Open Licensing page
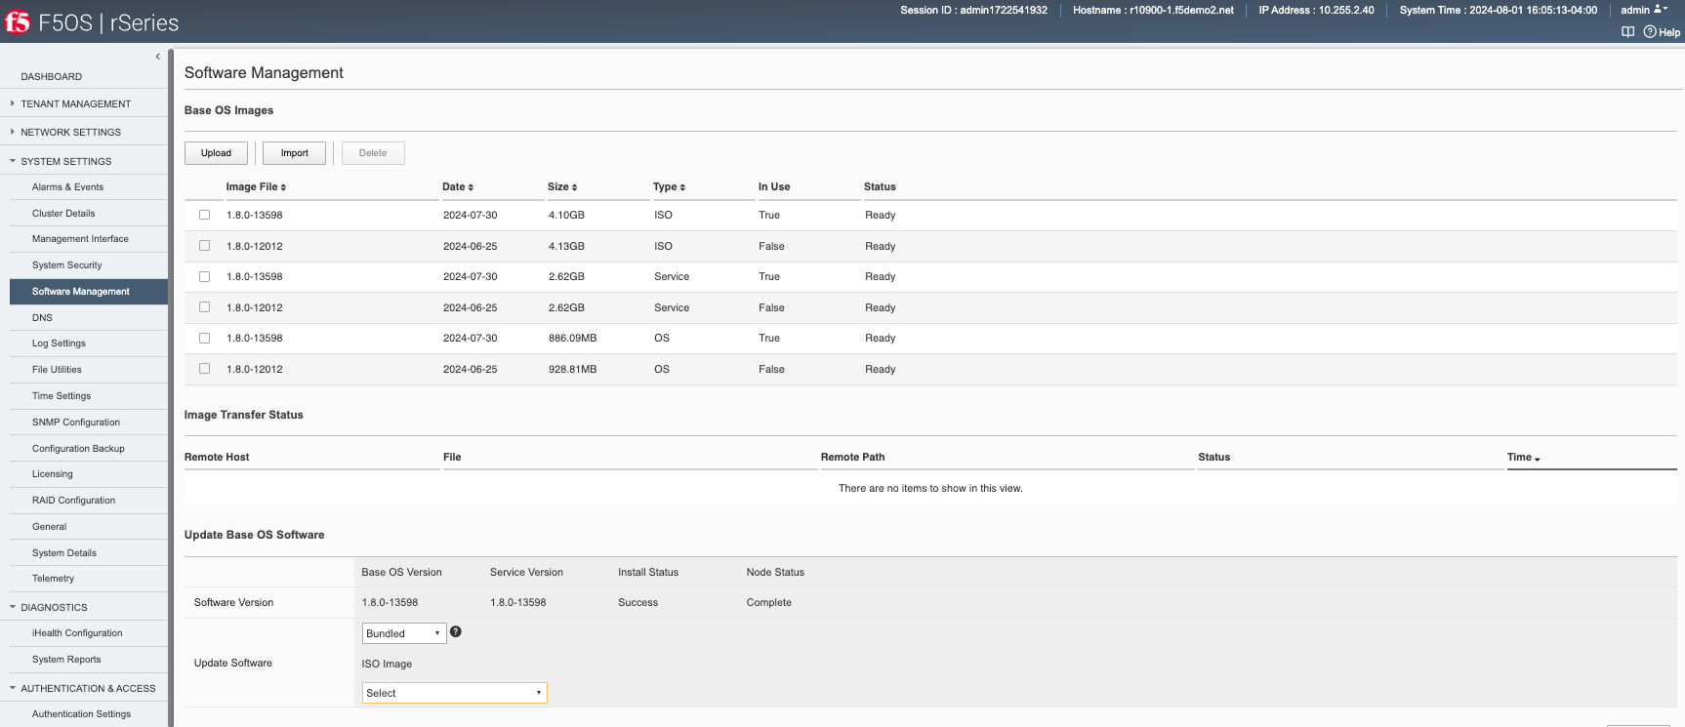This screenshot has height=727, width=1685. coord(53,473)
